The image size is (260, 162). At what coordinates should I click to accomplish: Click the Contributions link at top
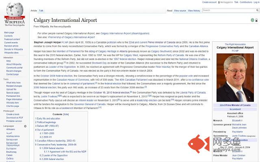point(246,2)
